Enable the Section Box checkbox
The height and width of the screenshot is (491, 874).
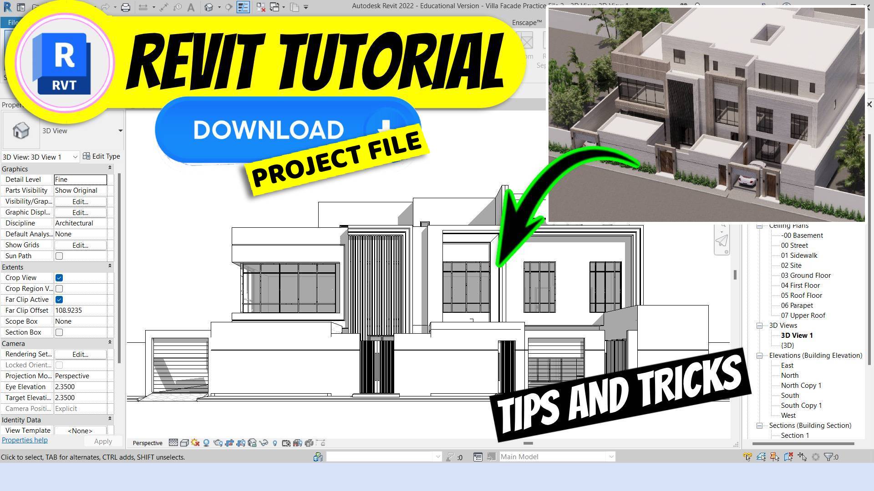point(59,332)
